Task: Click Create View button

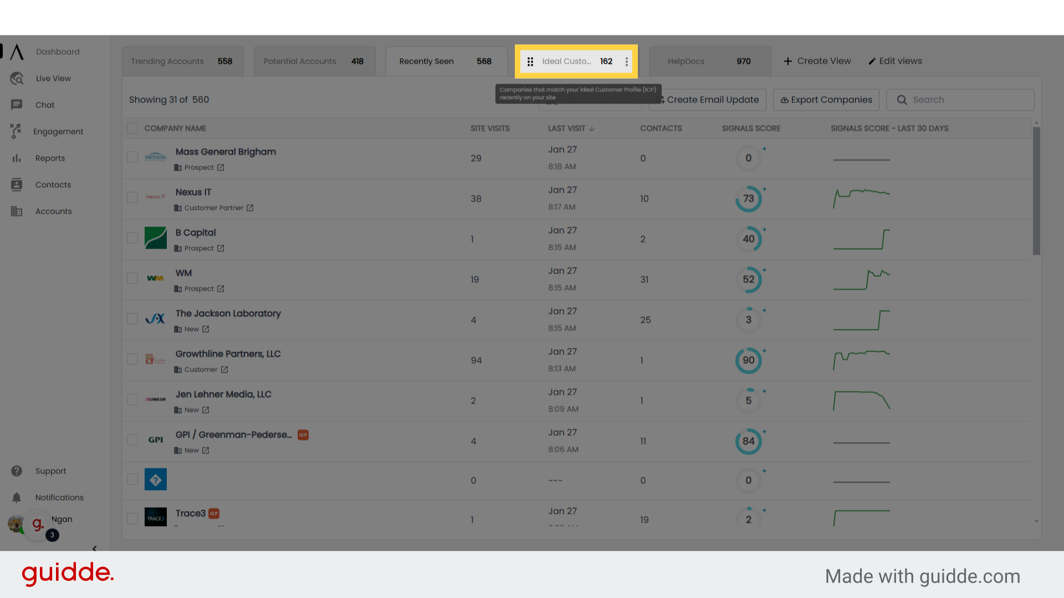Action: point(817,61)
